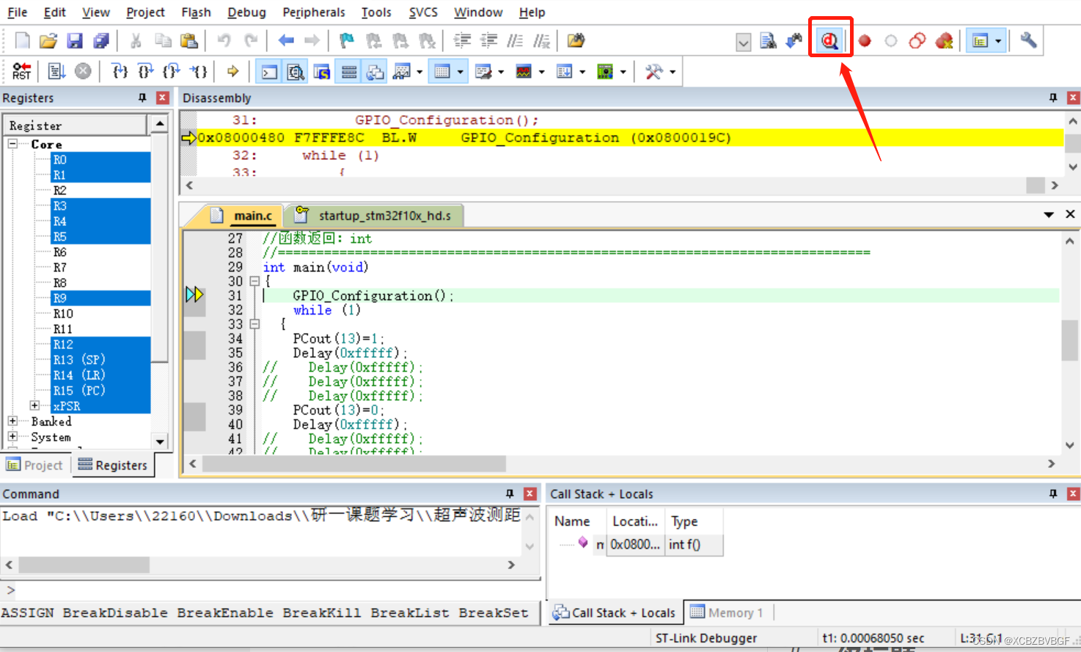The width and height of the screenshot is (1081, 652).
Task: Open the Peripherals menu
Action: pos(314,12)
